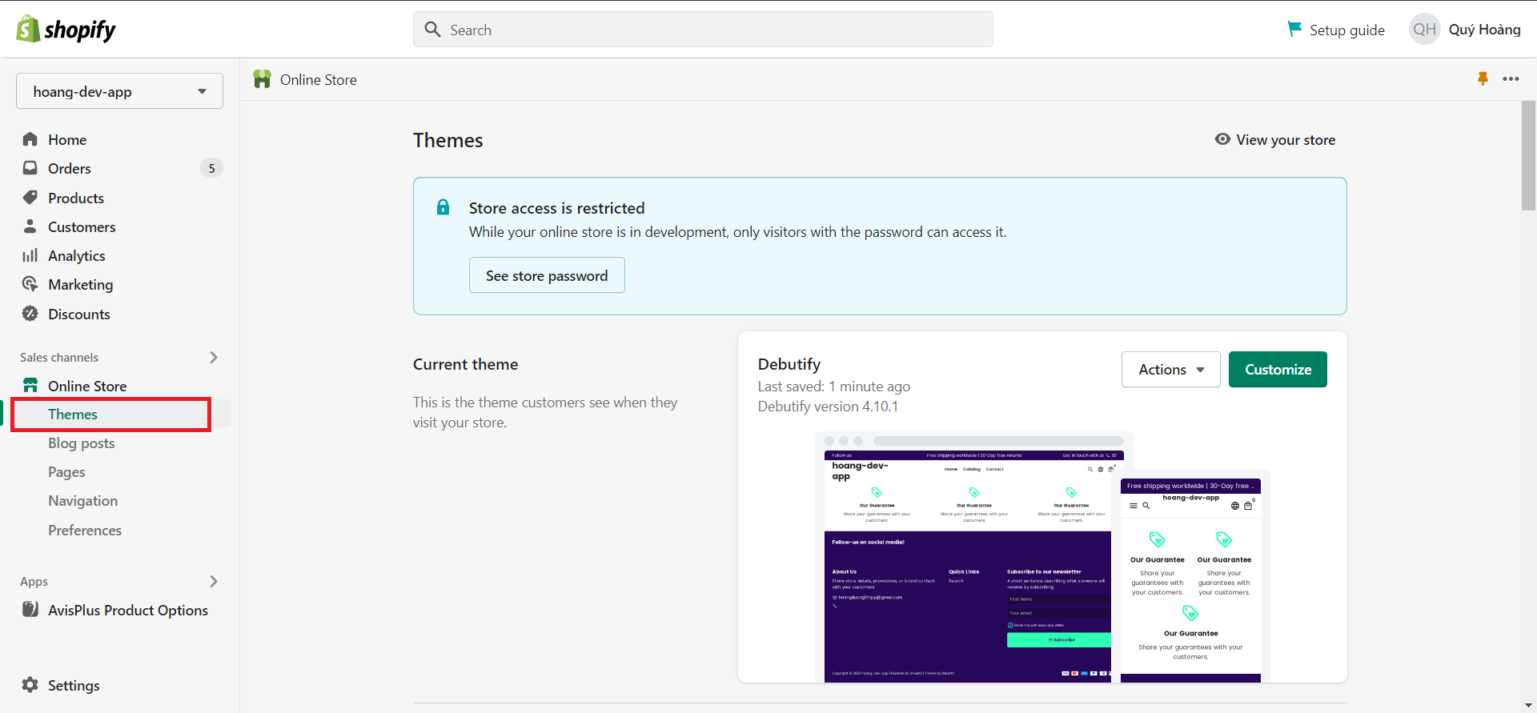This screenshot has height=713, width=1537.
Task: Open the Actions dropdown for Debutify
Action: click(x=1170, y=369)
